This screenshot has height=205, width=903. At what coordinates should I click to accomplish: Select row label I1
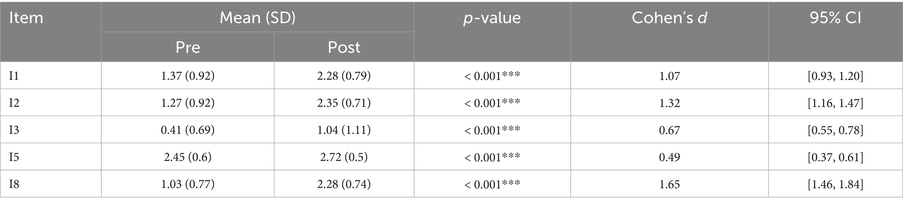pyautogui.click(x=14, y=76)
